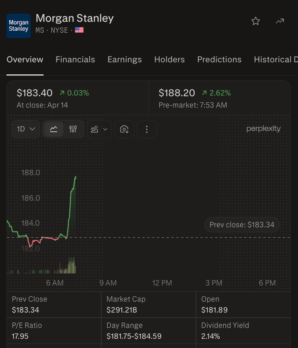
Task: Click the 12 PM time axis label
Action: [162, 283]
